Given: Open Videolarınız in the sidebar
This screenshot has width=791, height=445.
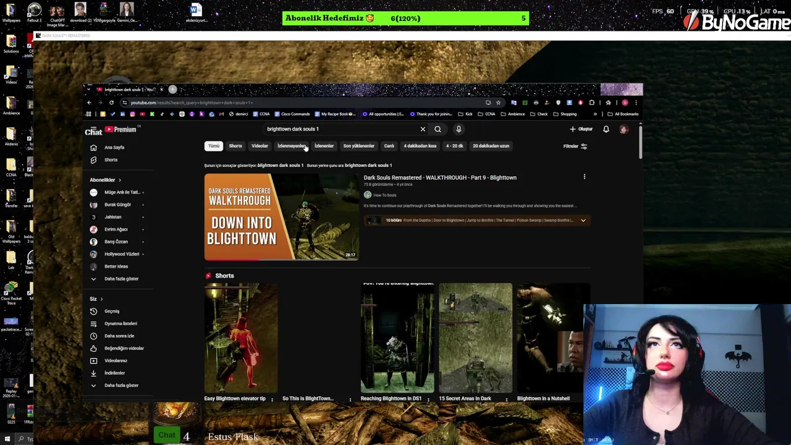Looking at the screenshot, I should pos(116,361).
